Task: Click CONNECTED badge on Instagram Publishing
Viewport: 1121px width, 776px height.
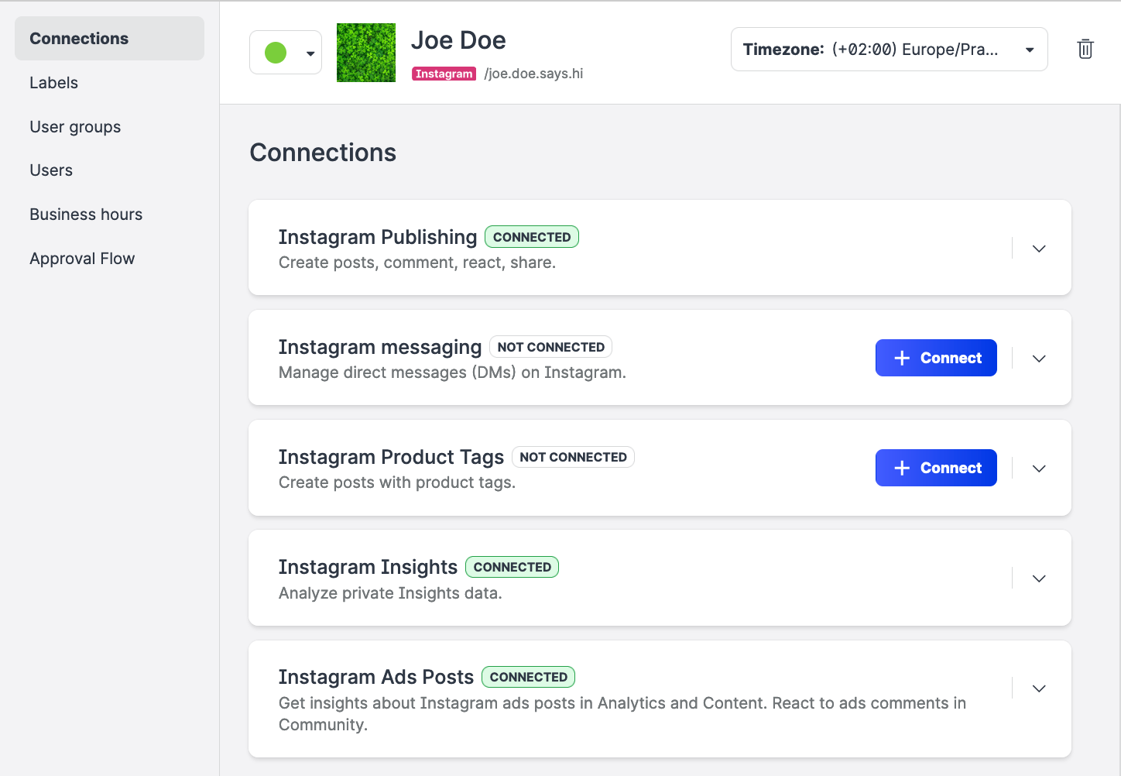Action: point(532,237)
